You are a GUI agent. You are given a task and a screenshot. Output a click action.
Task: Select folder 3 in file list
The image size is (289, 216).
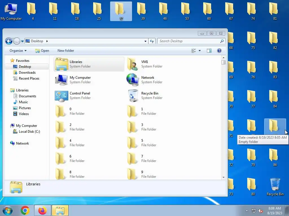pyautogui.click(x=161, y=127)
